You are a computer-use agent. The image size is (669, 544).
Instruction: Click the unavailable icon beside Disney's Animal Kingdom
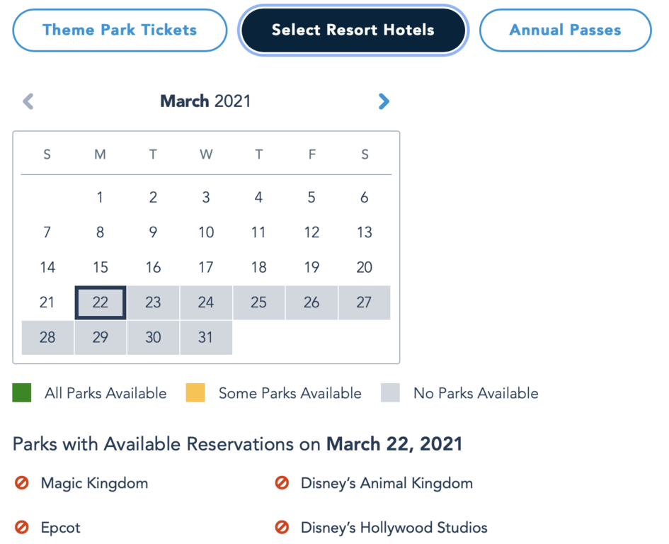[282, 484]
